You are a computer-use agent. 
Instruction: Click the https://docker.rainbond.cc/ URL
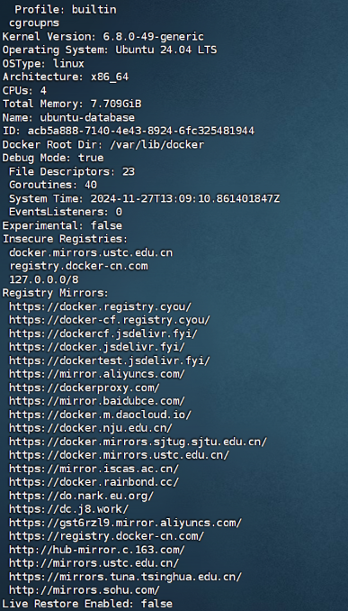tap(94, 482)
